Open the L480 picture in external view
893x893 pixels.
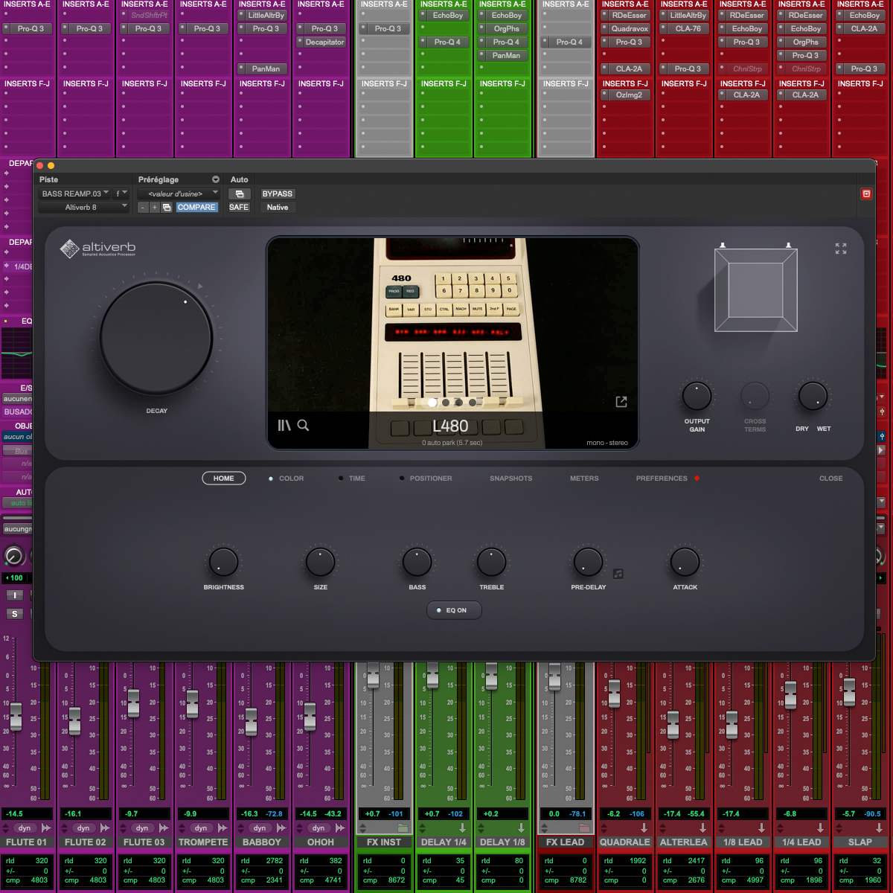click(x=621, y=402)
